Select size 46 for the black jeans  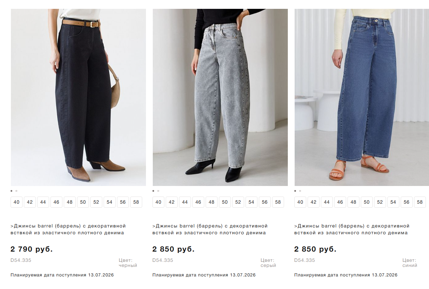56,202
